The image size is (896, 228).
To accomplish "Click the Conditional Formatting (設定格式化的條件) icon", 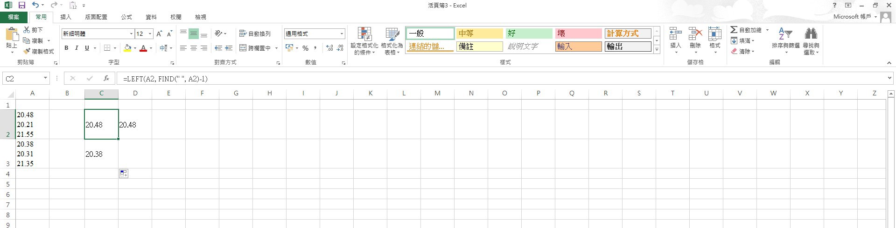I will coord(364,34).
